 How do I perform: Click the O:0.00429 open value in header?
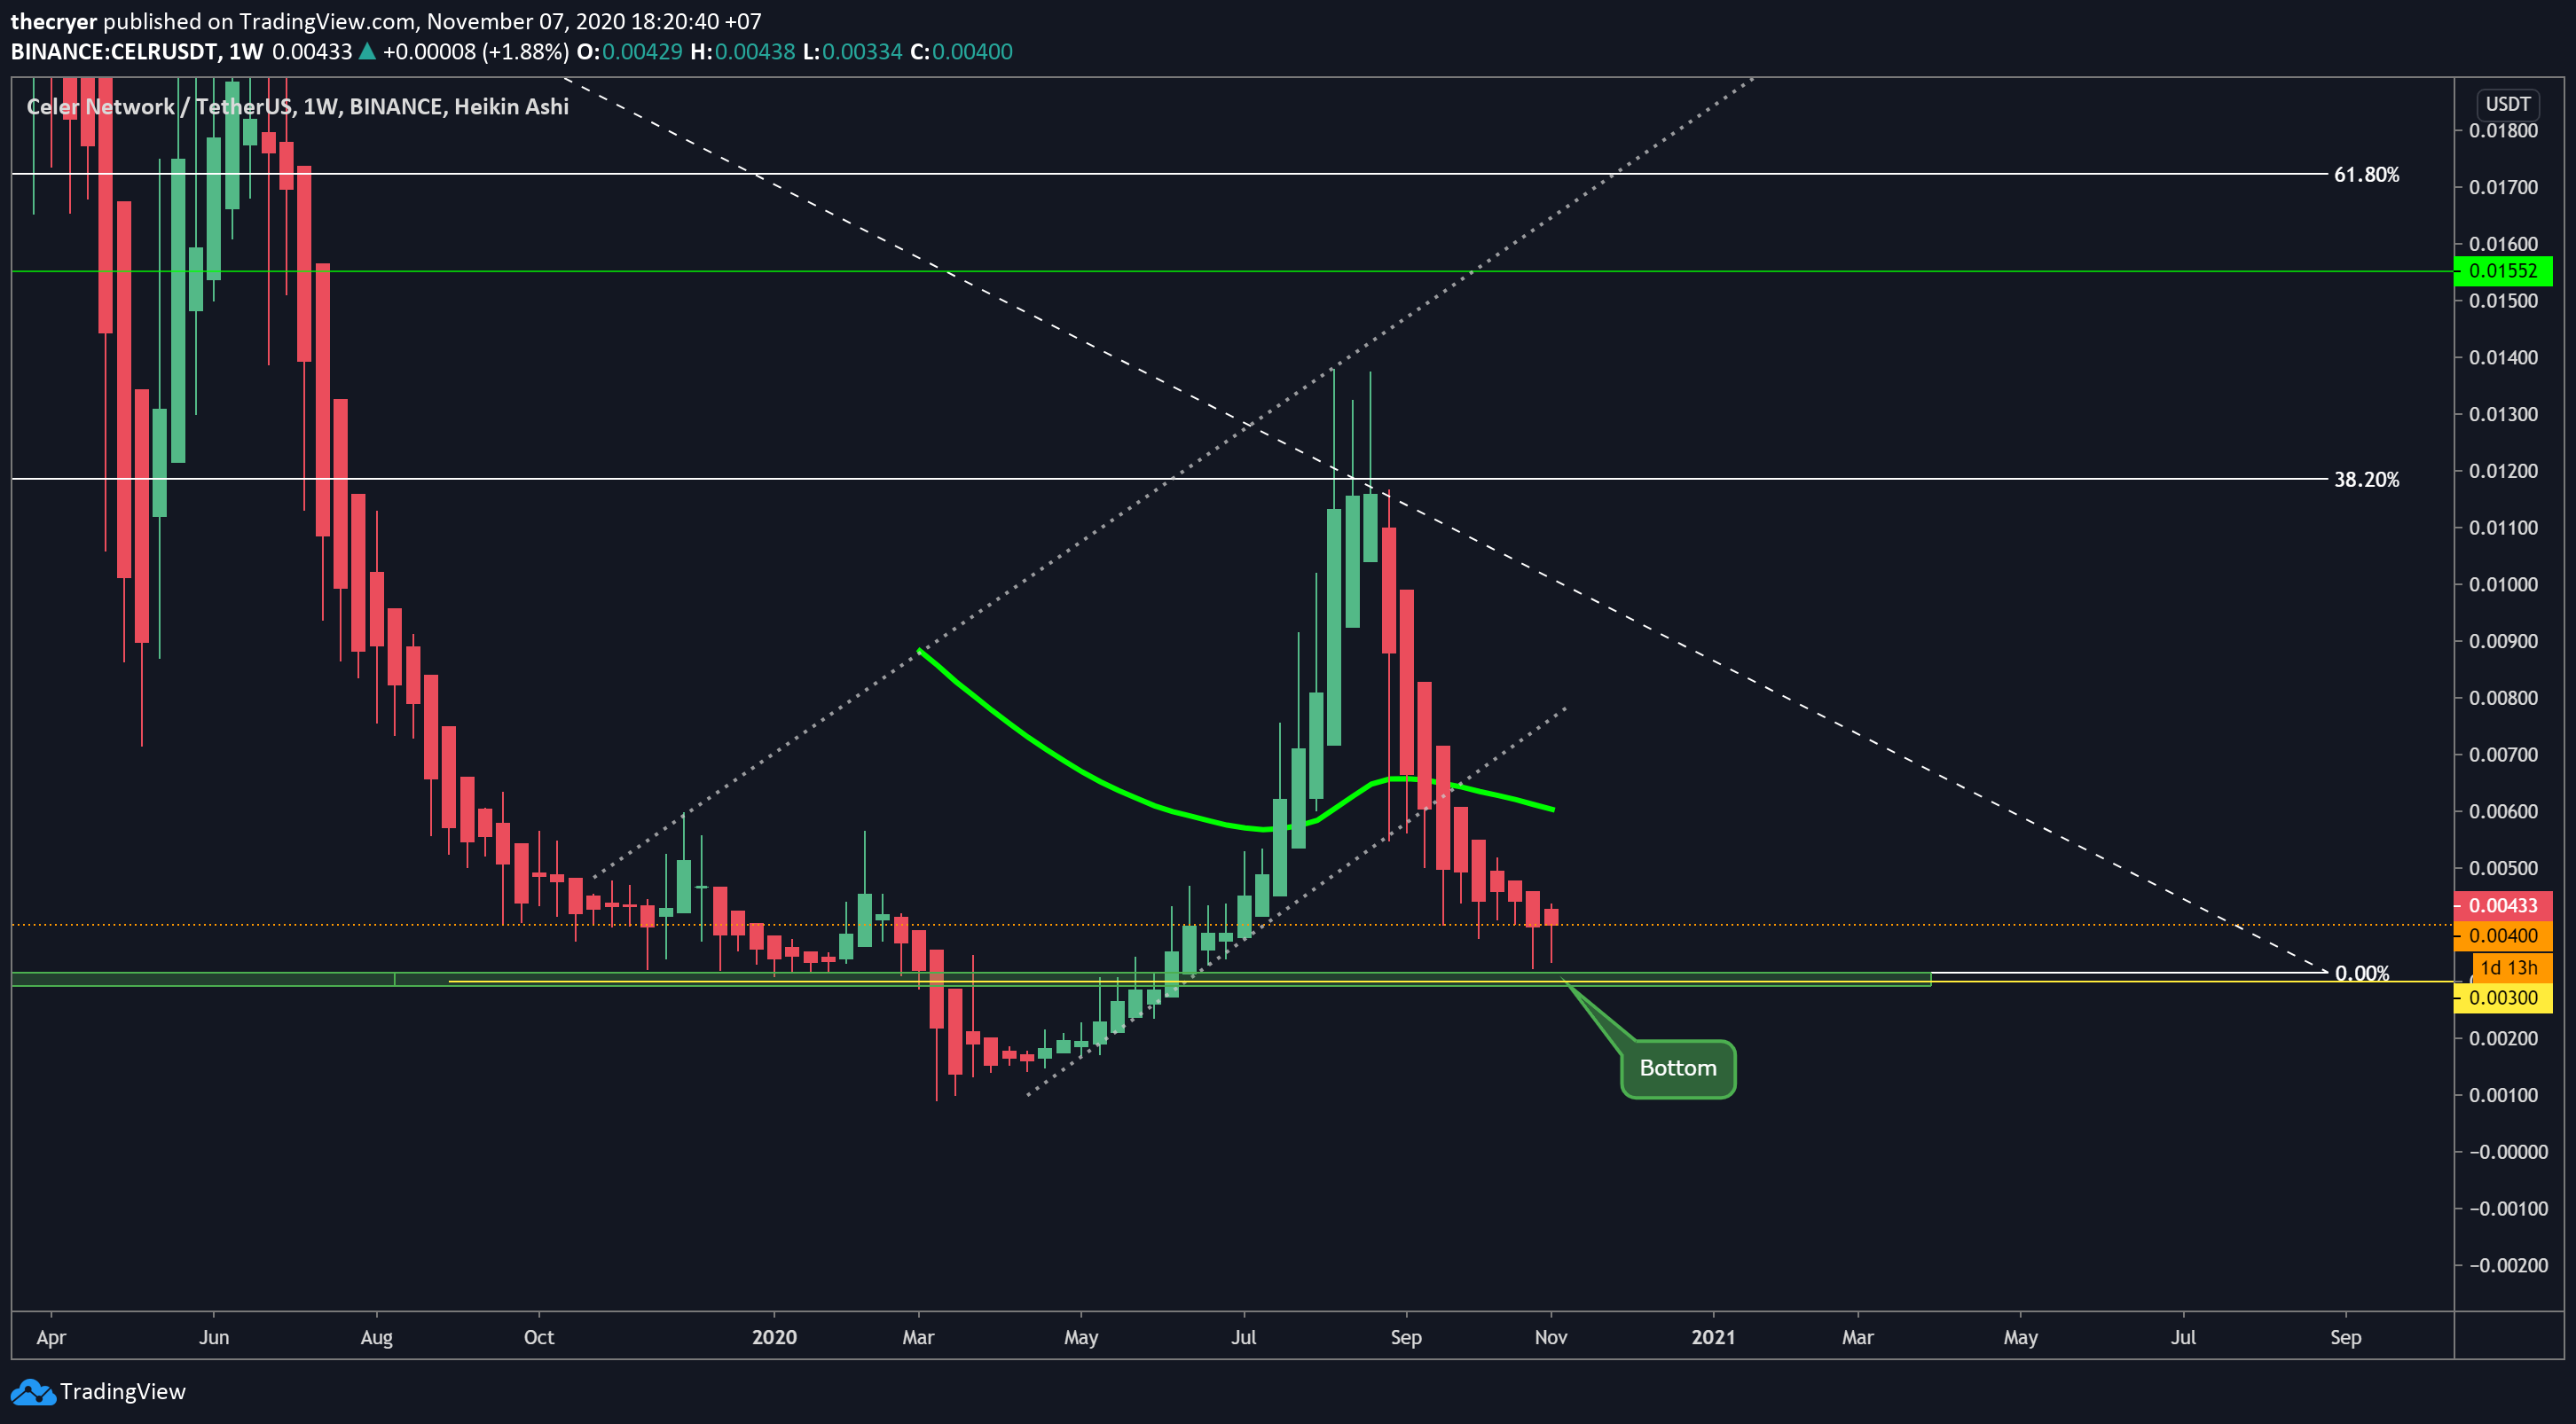click(x=629, y=52)
